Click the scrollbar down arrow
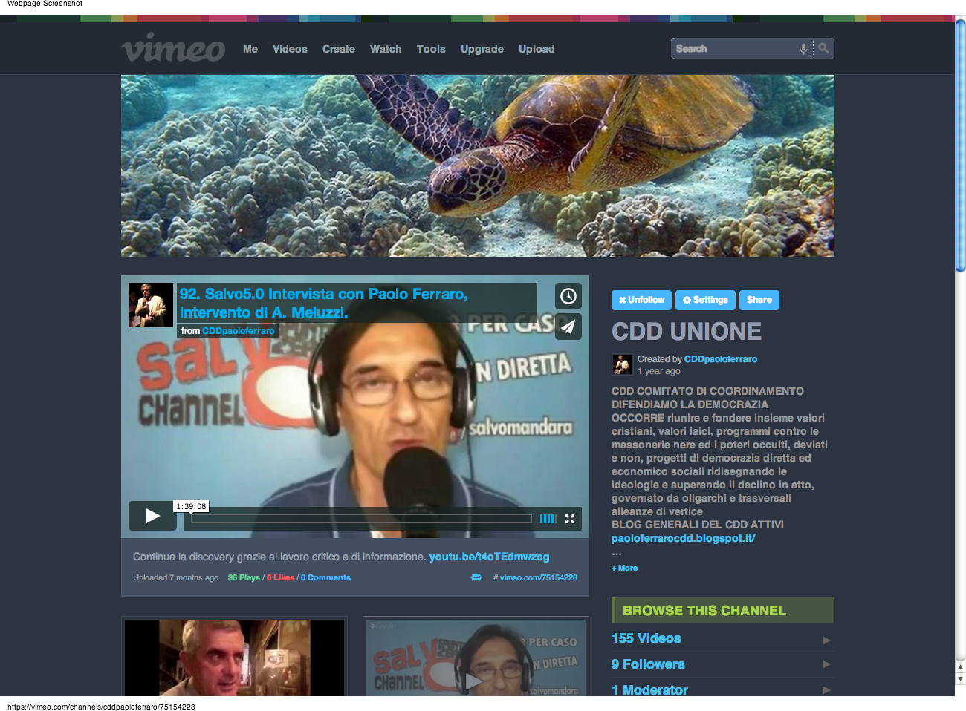Viewport: 966px width, 711px height. [960, 679]
